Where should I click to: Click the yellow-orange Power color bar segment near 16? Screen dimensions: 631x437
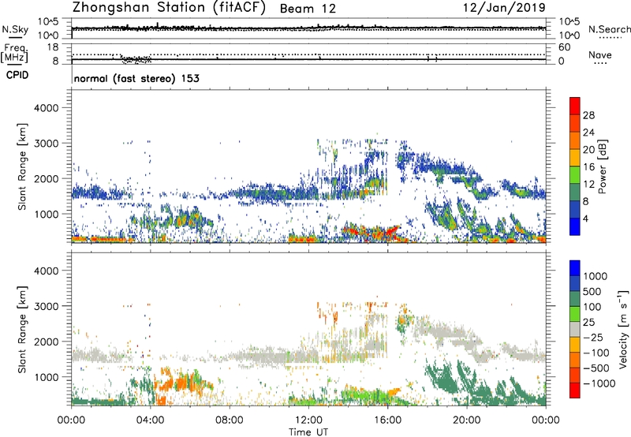(575, 158)
